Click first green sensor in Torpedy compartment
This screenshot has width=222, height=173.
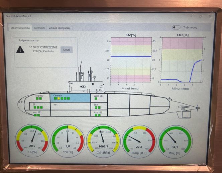(37, 98)
